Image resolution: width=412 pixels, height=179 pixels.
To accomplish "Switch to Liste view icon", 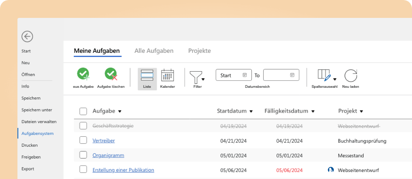I will pyautogui.click(x=147, y=75).
